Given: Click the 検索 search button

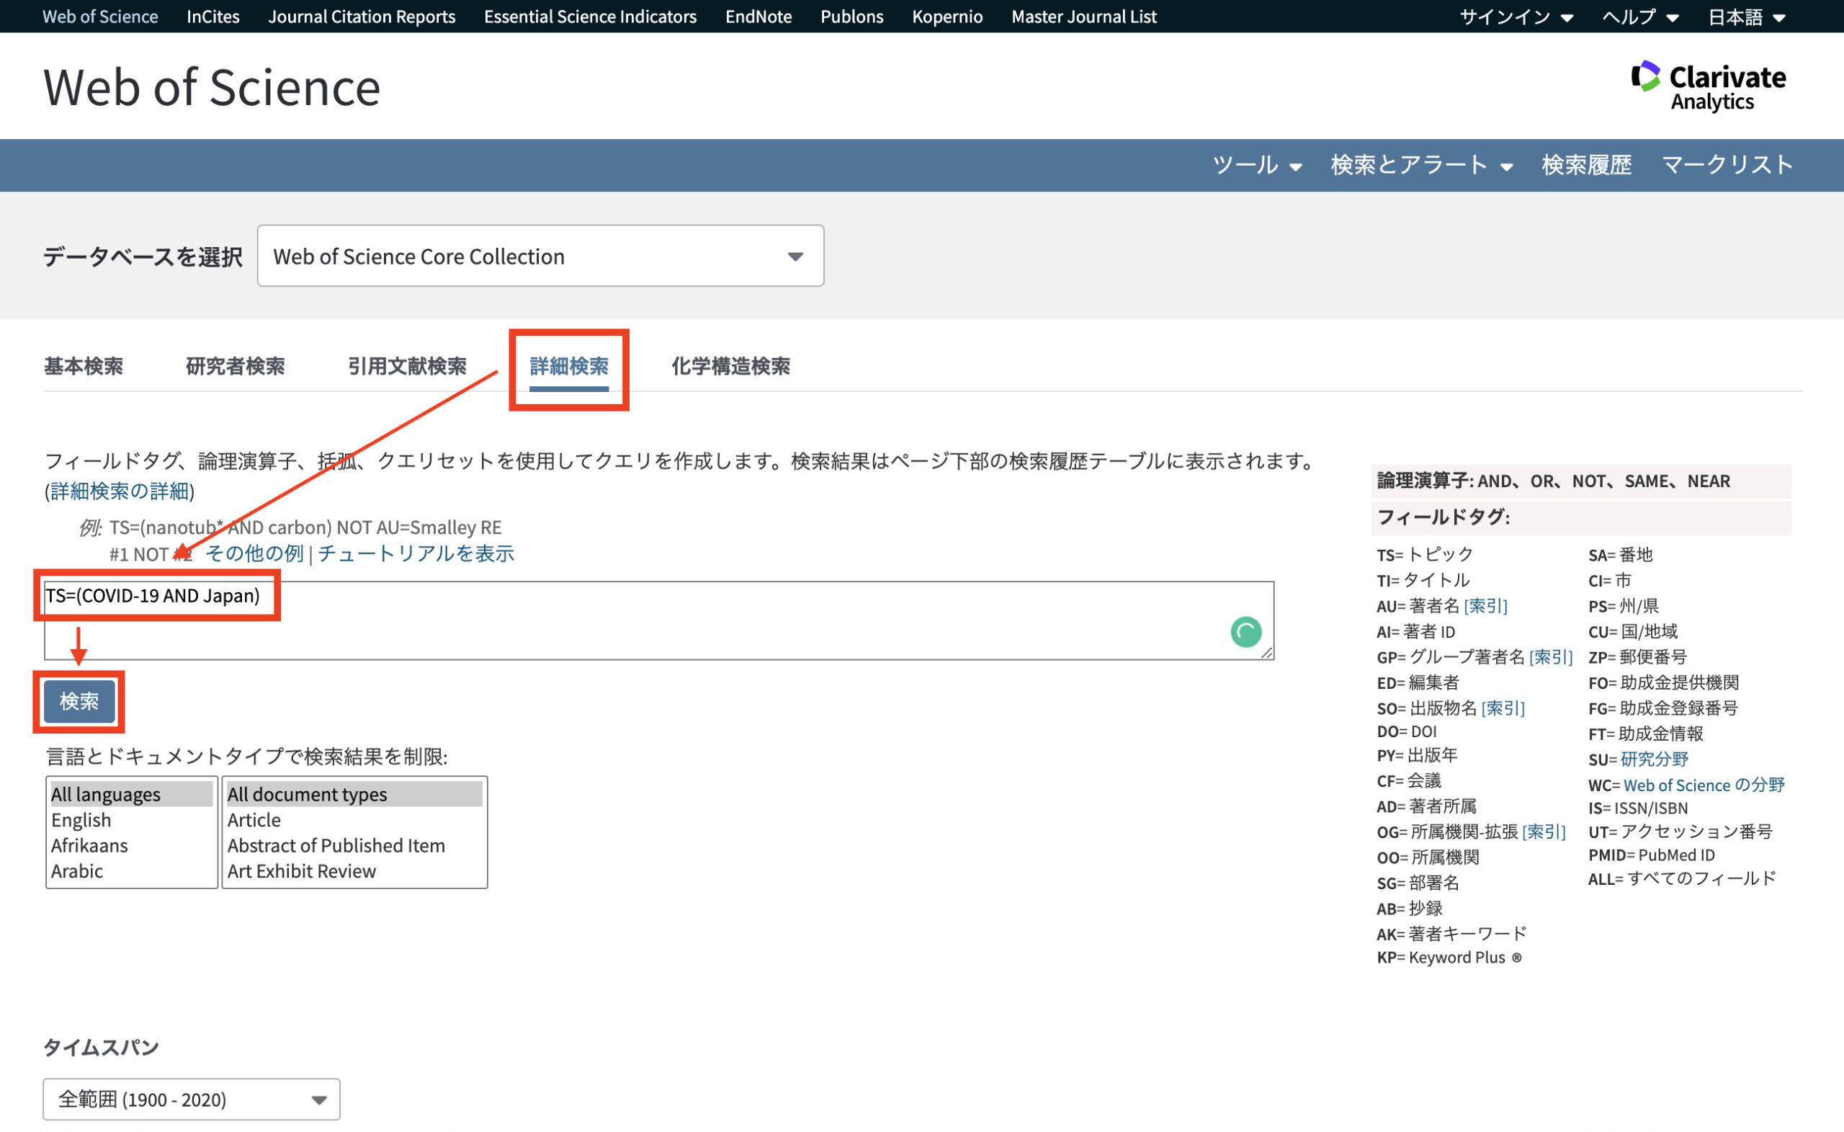Looking at the screenshot, I should tap(79, 702).
